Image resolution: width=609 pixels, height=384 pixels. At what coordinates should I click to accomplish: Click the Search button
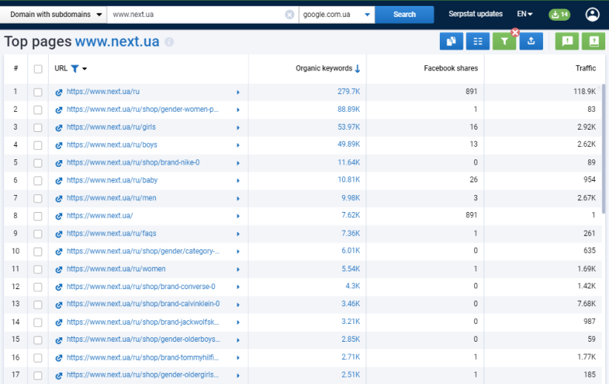click(x=404, y=14)
